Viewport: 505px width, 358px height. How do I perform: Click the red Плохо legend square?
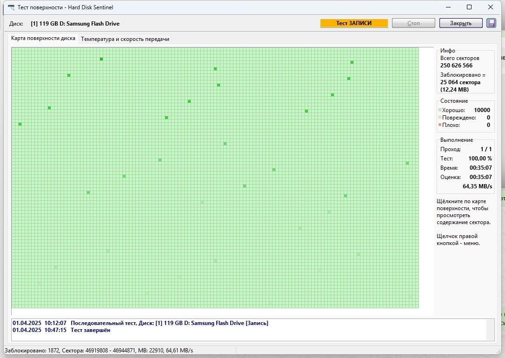440,125
